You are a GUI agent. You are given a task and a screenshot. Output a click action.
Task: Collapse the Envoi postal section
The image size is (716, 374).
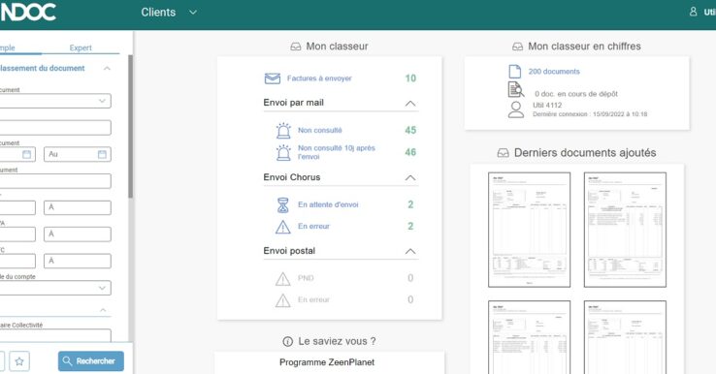pyautogui.click(x=410, y=251)
